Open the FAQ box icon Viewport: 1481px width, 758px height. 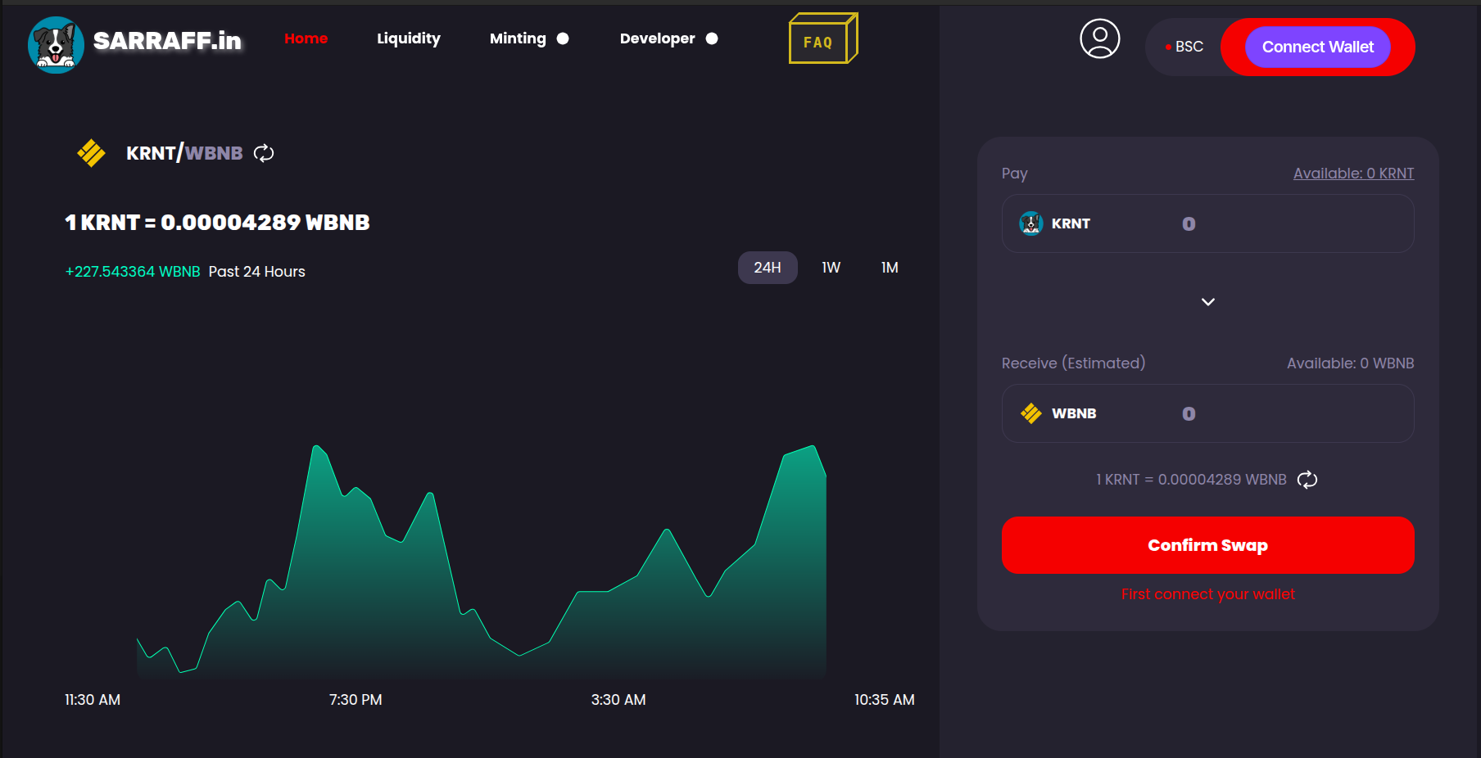coord(823,38)
